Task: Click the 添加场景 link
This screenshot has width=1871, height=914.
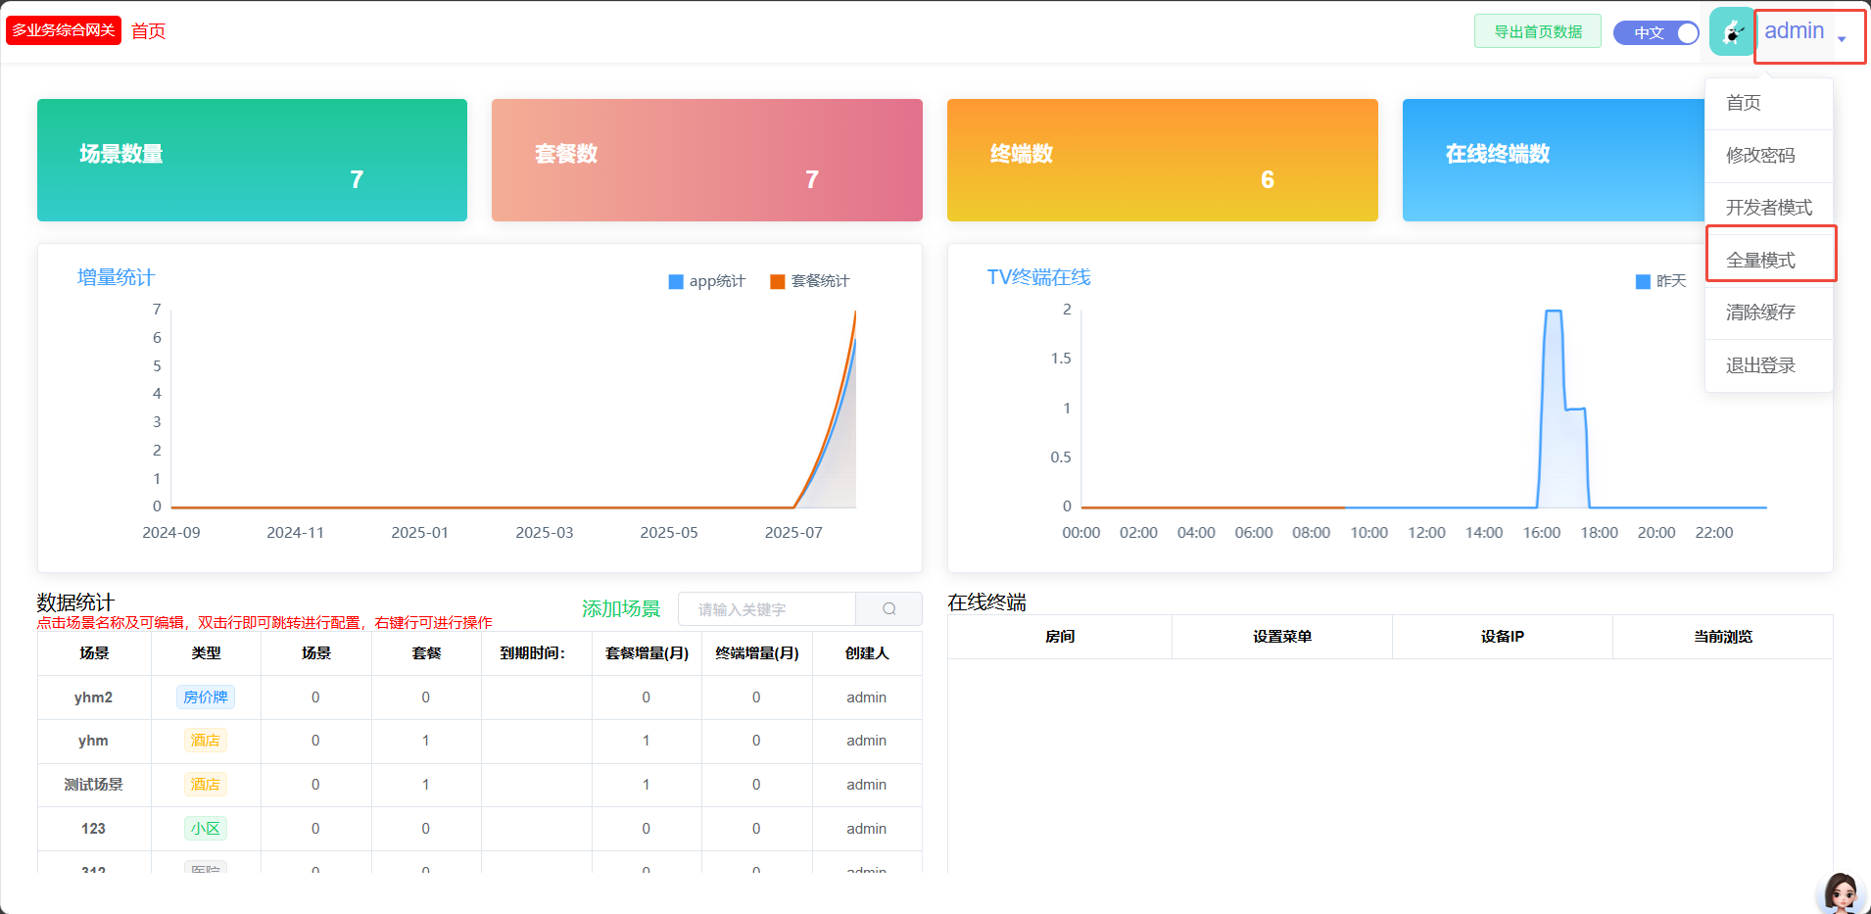Action: 621,609
